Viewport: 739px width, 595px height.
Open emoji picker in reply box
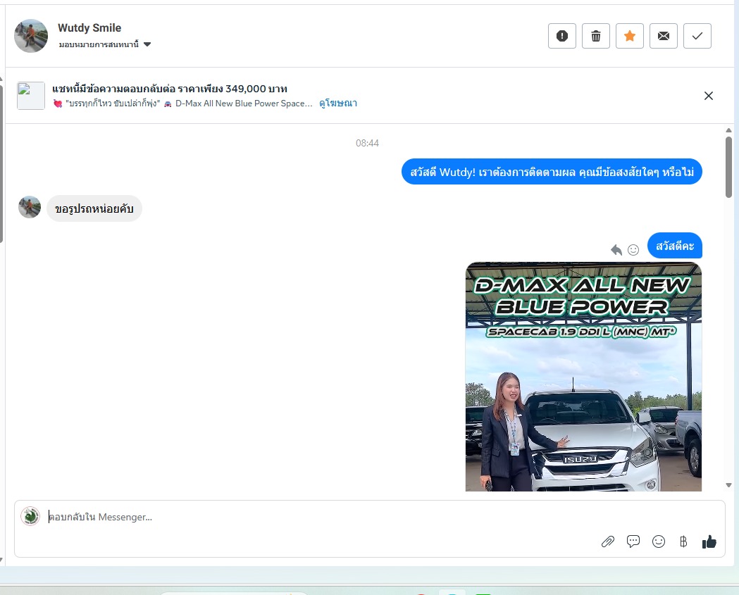tap(659, 541)
